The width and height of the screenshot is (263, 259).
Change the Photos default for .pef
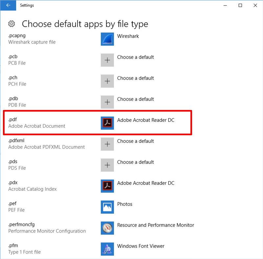coord(125,204)
